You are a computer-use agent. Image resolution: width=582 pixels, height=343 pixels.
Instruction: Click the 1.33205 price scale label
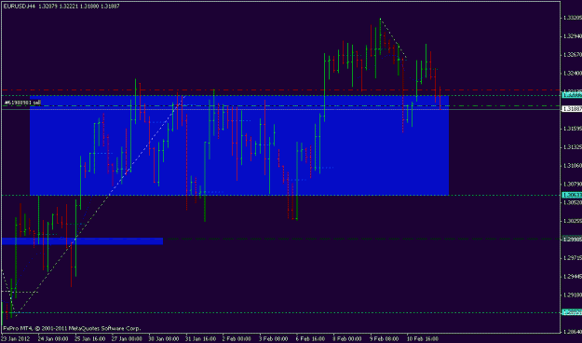(x=573, y=18)
